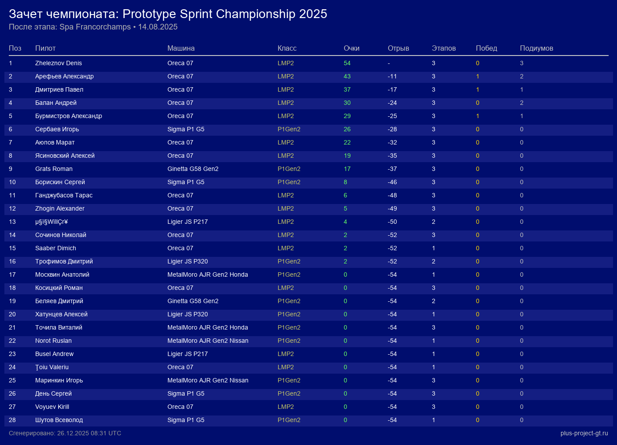This screenshot has width=617, height=445.
Task: Click the Ginetta G58 Gen2 car of Grats Roman
Action: coord(193,169)
